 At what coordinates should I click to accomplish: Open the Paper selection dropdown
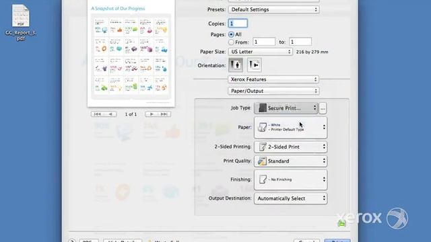point(290,127)
